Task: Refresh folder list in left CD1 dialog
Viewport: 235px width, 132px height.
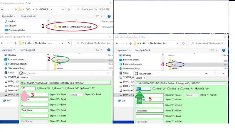Action: tap(69, 43)
